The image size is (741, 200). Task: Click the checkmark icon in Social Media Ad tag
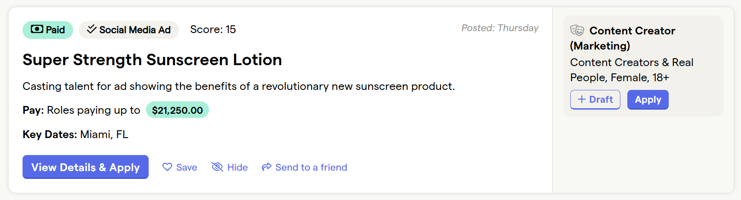coord(92,29)
